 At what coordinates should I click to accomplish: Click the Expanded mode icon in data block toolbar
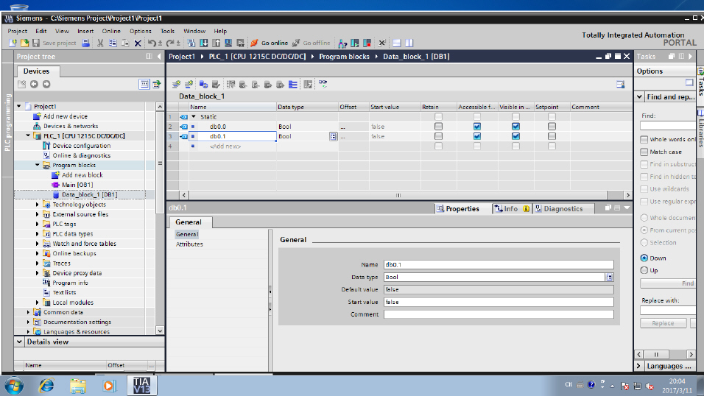point(293,85)
